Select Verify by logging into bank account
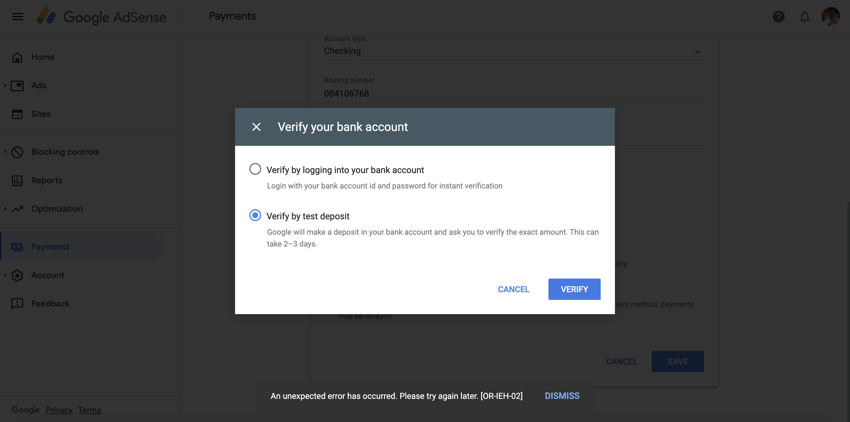Viewport: 850px width, 422px height. coord(255,169)
